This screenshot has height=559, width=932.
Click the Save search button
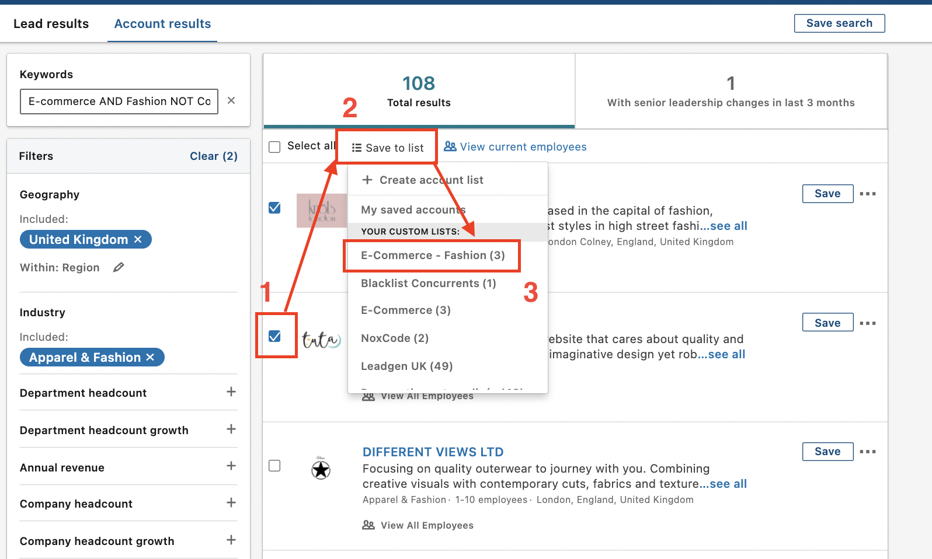839,23
